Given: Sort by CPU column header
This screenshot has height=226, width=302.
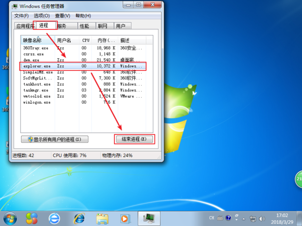Looking at the screenshot, I should 86,40.
